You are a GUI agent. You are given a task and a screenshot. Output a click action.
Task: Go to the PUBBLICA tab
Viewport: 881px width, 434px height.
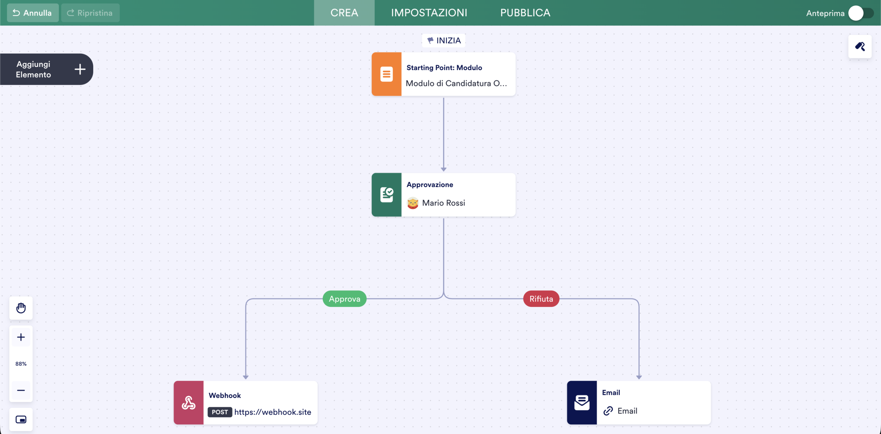coord(525,13)
